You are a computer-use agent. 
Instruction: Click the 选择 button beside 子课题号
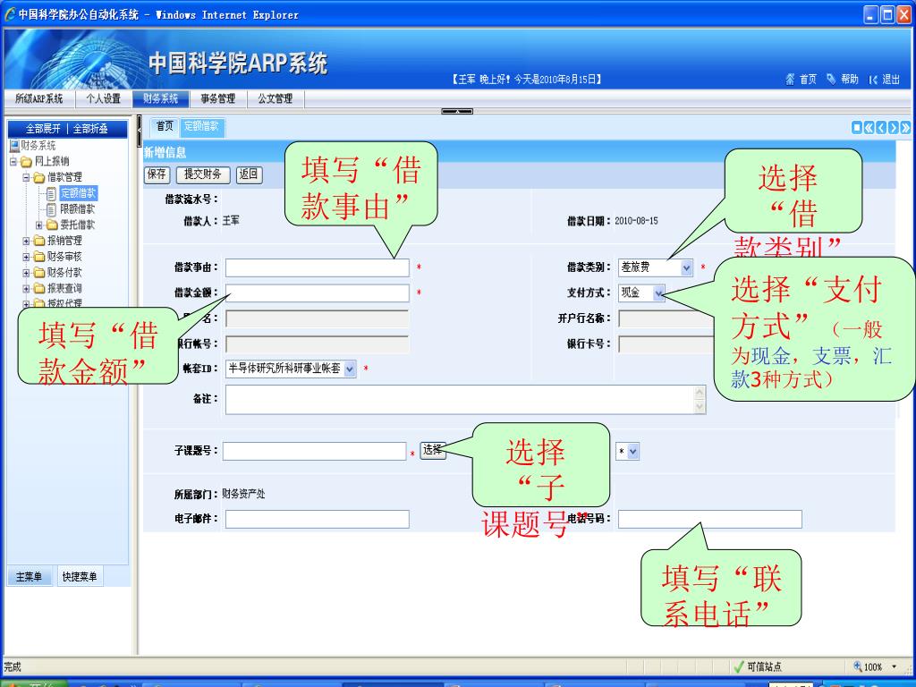[433, 450]
